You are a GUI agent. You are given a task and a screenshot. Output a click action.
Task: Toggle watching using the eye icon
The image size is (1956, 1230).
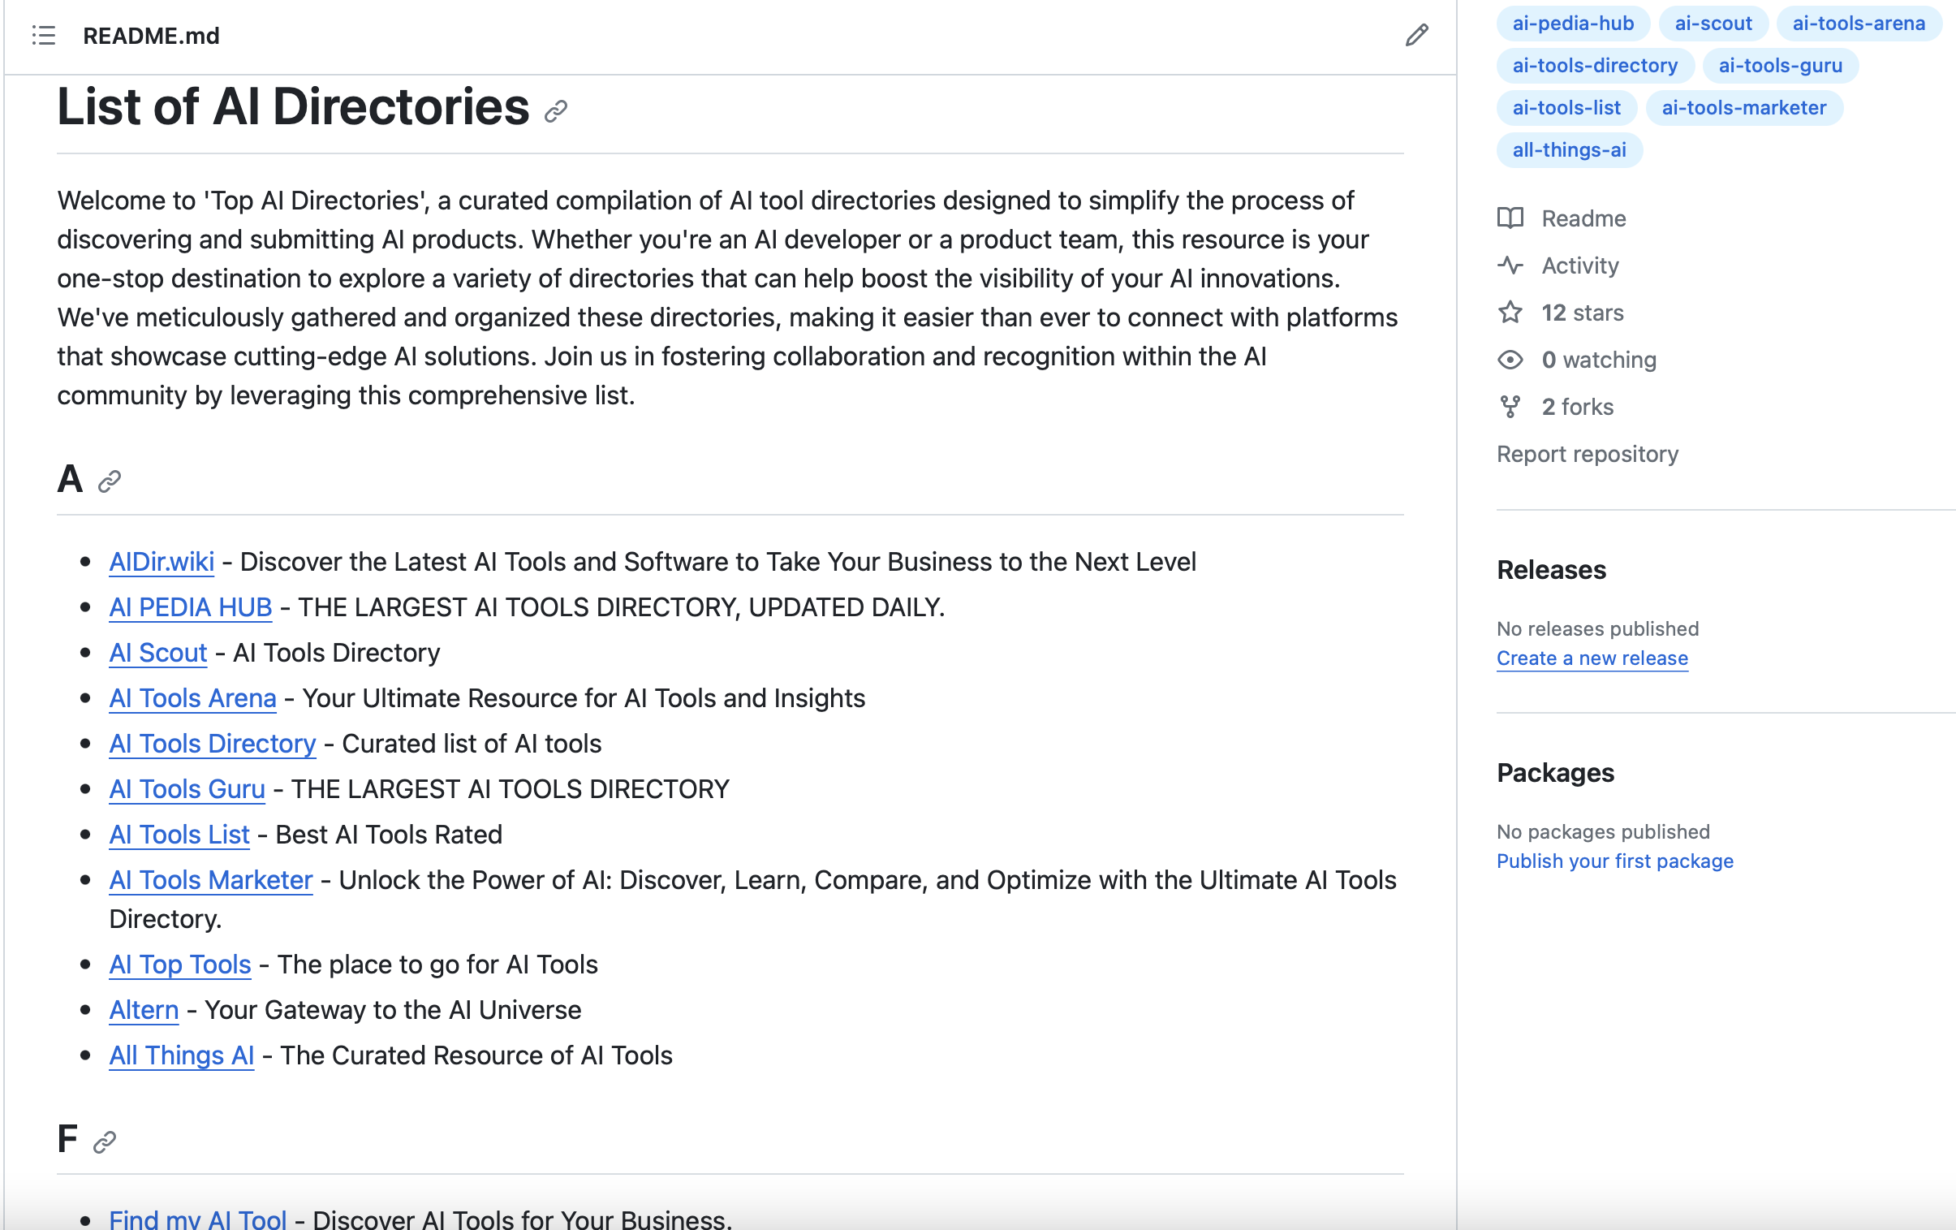pyautogui.click(x=1511, y=359)
